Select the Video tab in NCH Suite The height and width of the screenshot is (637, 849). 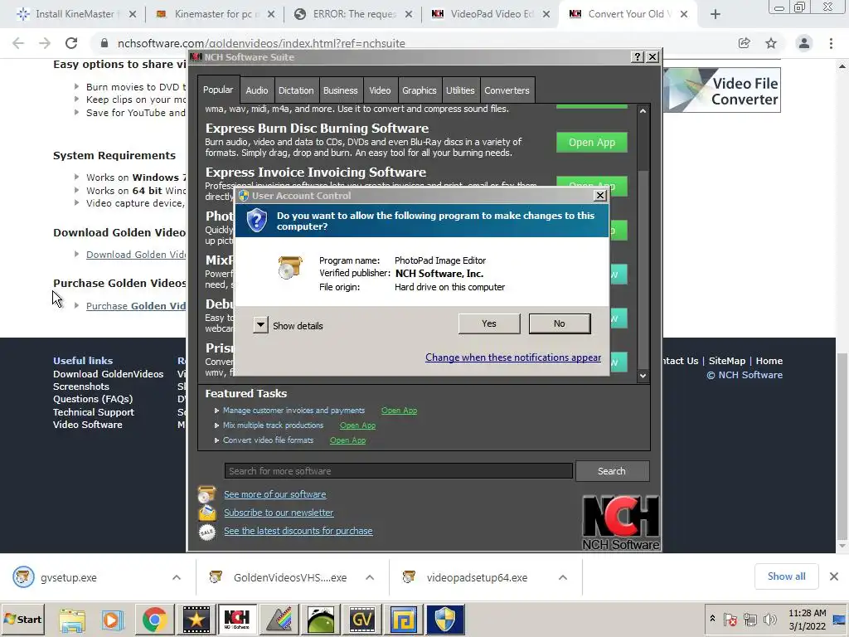[x=380, y=90]
